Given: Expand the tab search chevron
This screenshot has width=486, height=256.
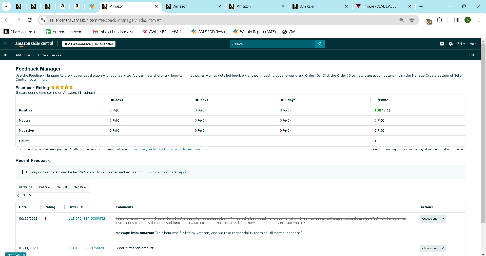Looking at the screenshot, I should (x=6, y=6).
